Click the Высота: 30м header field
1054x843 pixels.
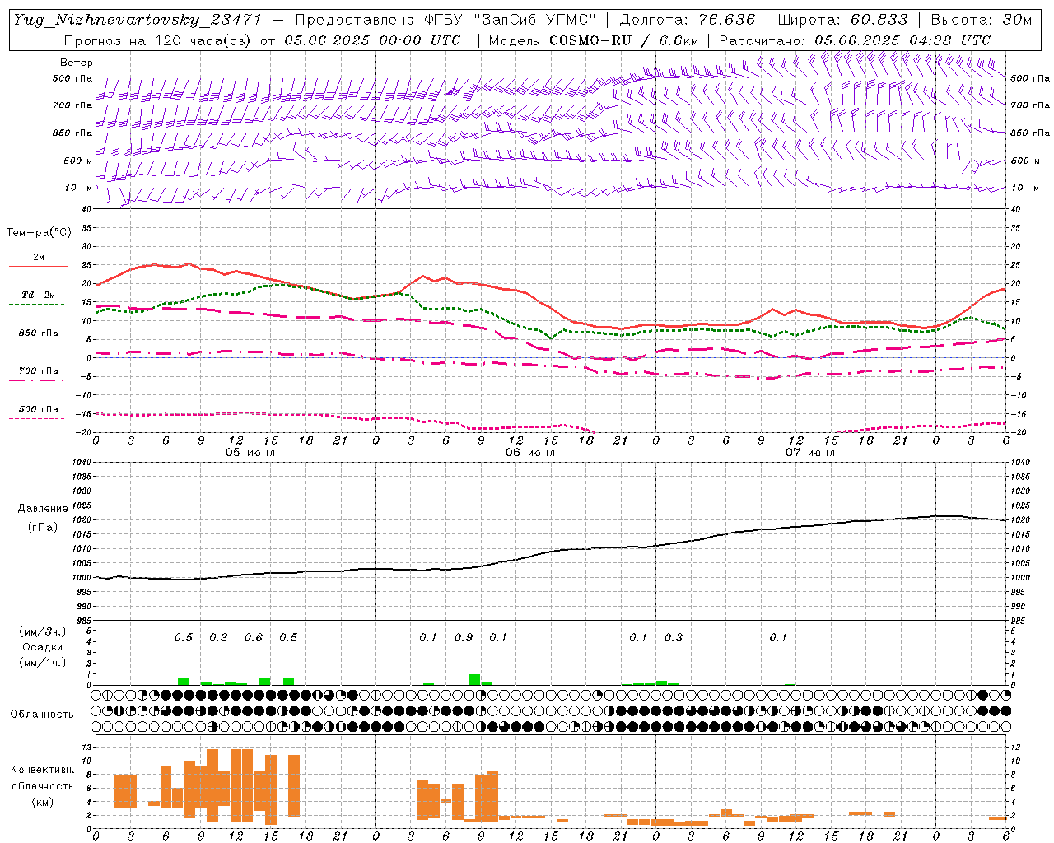tap(981, 20)
